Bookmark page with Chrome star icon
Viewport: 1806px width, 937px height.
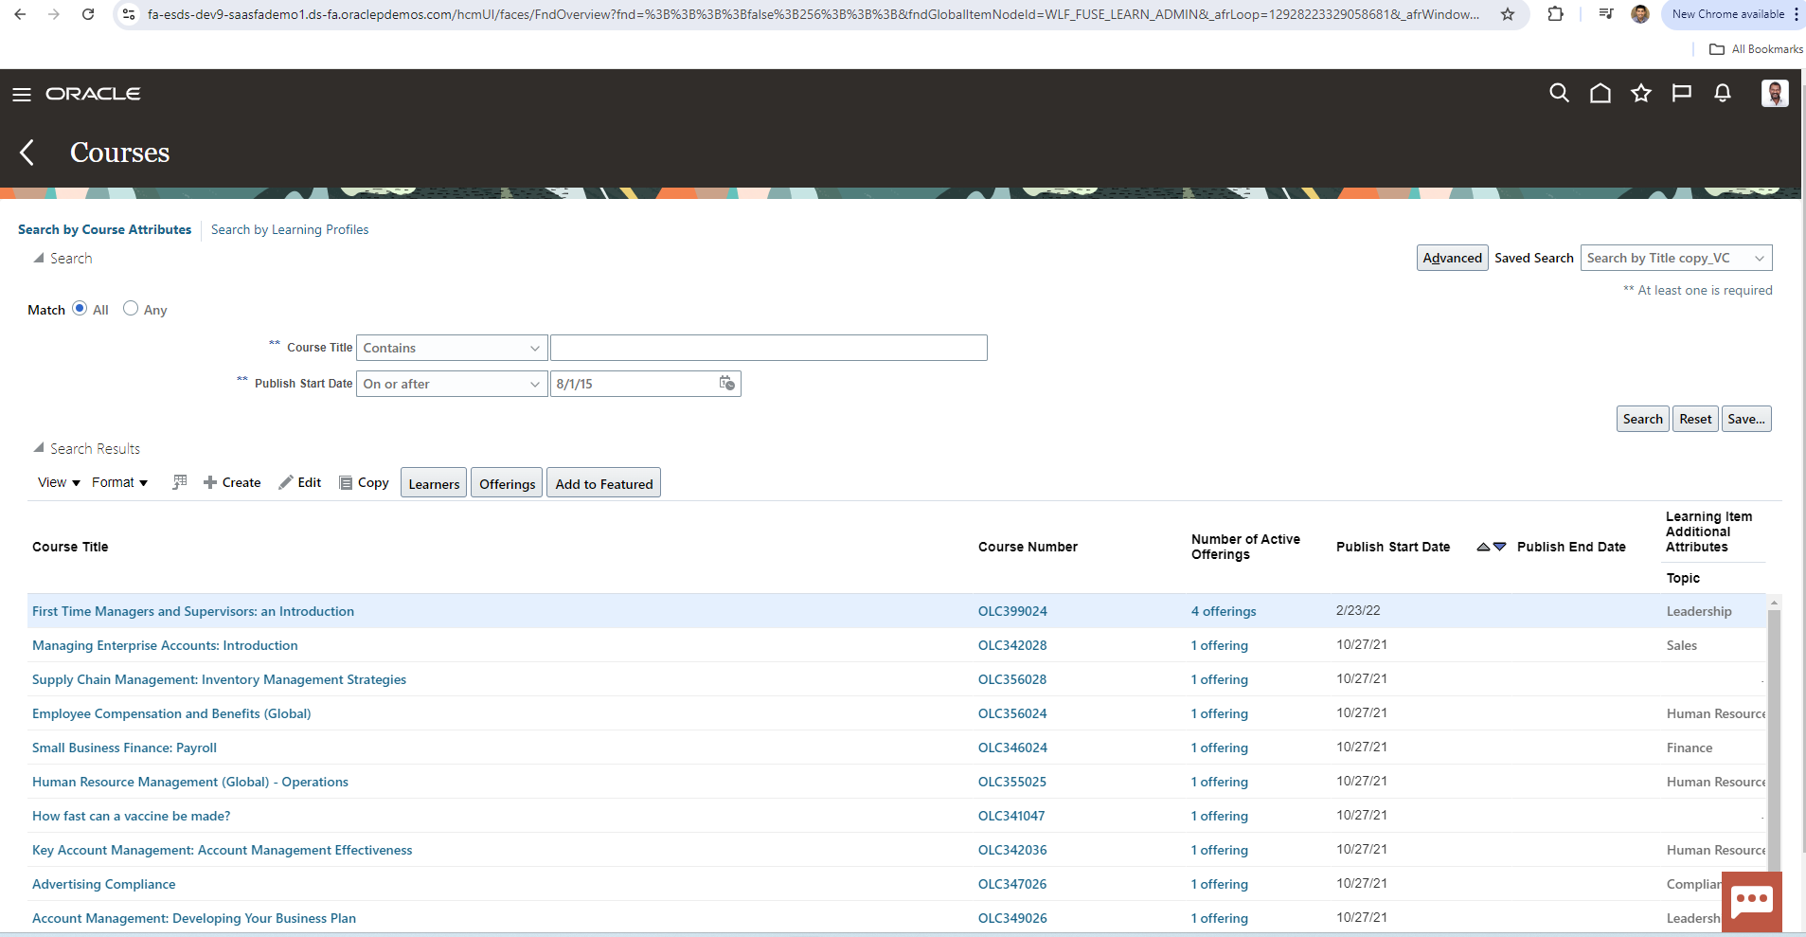pyautogui.click(x=1508, y=14)
